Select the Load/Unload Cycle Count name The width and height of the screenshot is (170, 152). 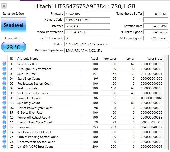(35, 122)
